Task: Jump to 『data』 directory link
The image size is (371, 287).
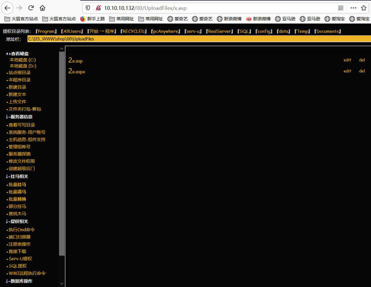Action: pyautogui.click(x=283, y=31)
